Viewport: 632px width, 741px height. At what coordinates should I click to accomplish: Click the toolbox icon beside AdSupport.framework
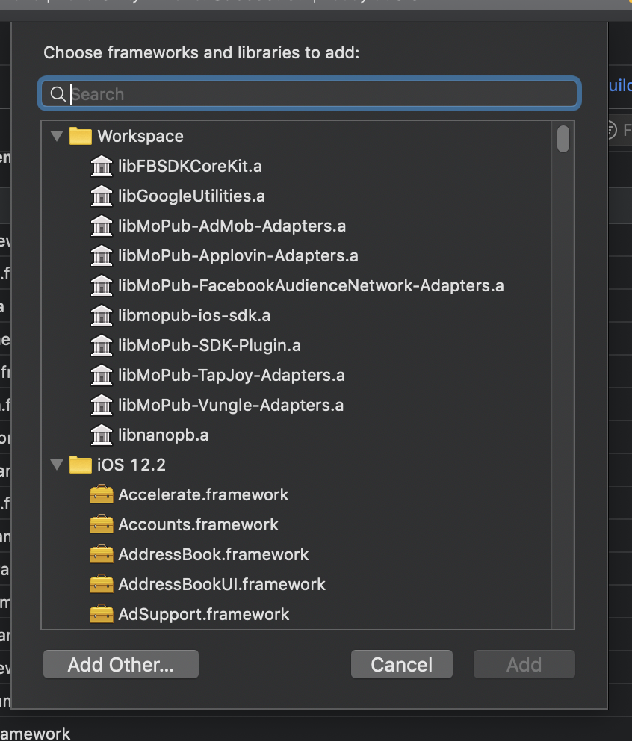pos(101,614)
